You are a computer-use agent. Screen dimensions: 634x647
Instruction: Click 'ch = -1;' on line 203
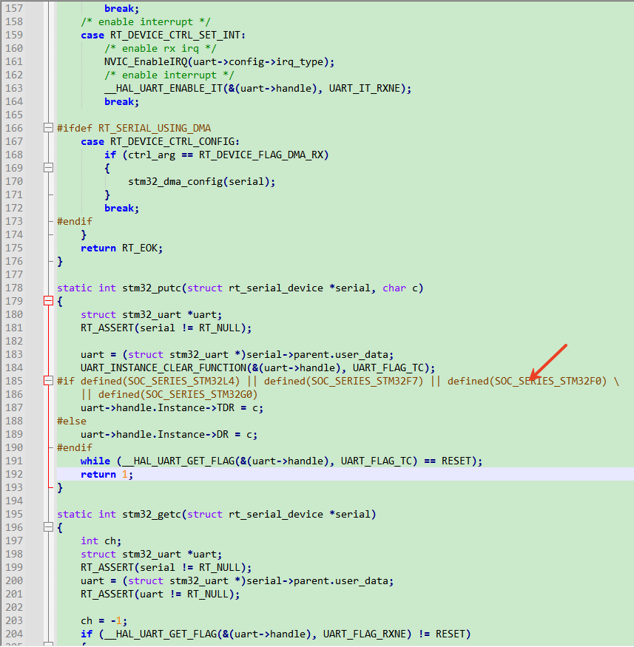click(x=104, y=620)
